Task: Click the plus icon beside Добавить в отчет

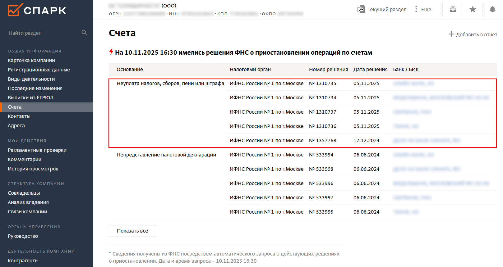Action: click(x=451, y=34)
